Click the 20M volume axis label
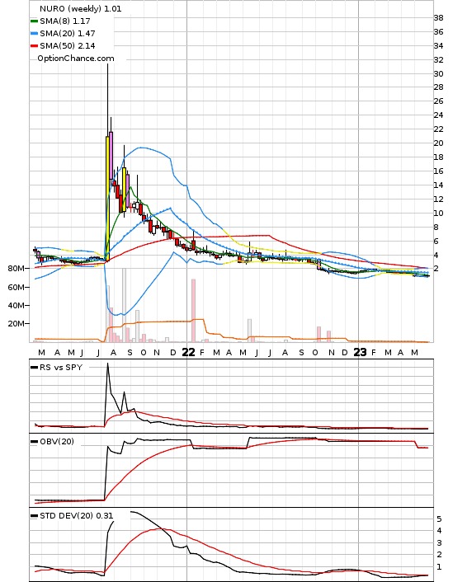The height and width of the screenshot is (582, 467). pyautogui.click(x=16, y=324)
